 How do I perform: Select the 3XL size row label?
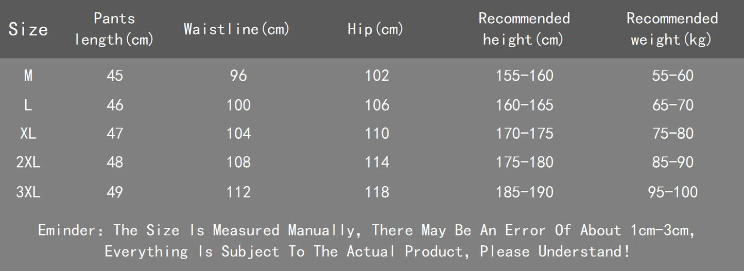pos(28,192)
